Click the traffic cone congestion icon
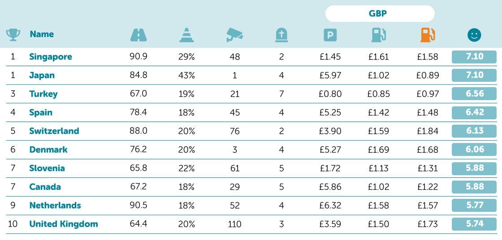Viewport: 502px width, 240px height. coord(186,35)
